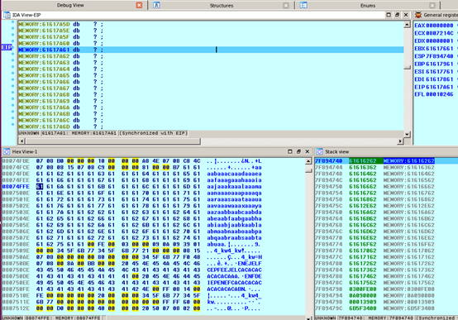Select stack entry 7F894740

coord(328,161)
